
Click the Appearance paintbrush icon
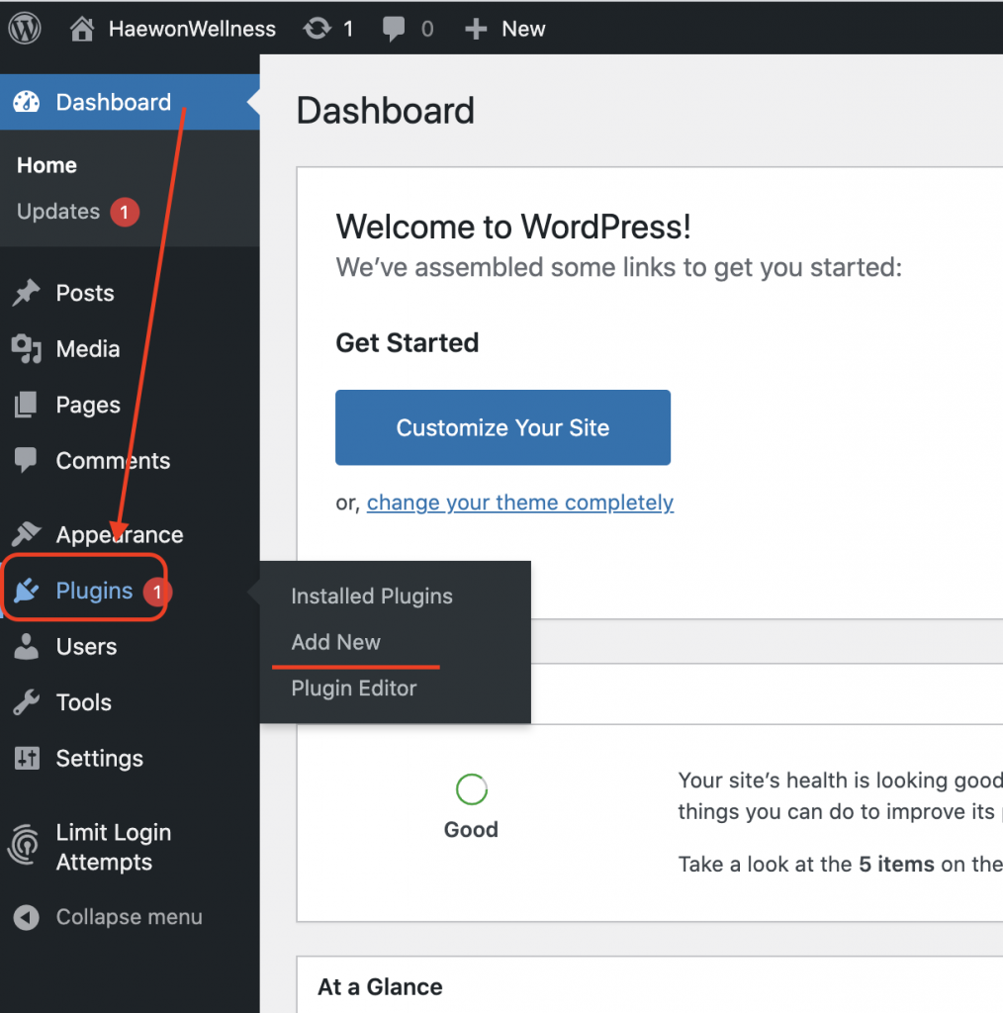(26, 534)
